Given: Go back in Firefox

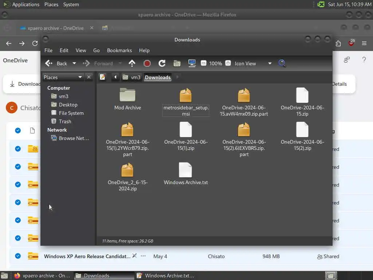Looking at the screenshot, I should [x=9, y=43].
